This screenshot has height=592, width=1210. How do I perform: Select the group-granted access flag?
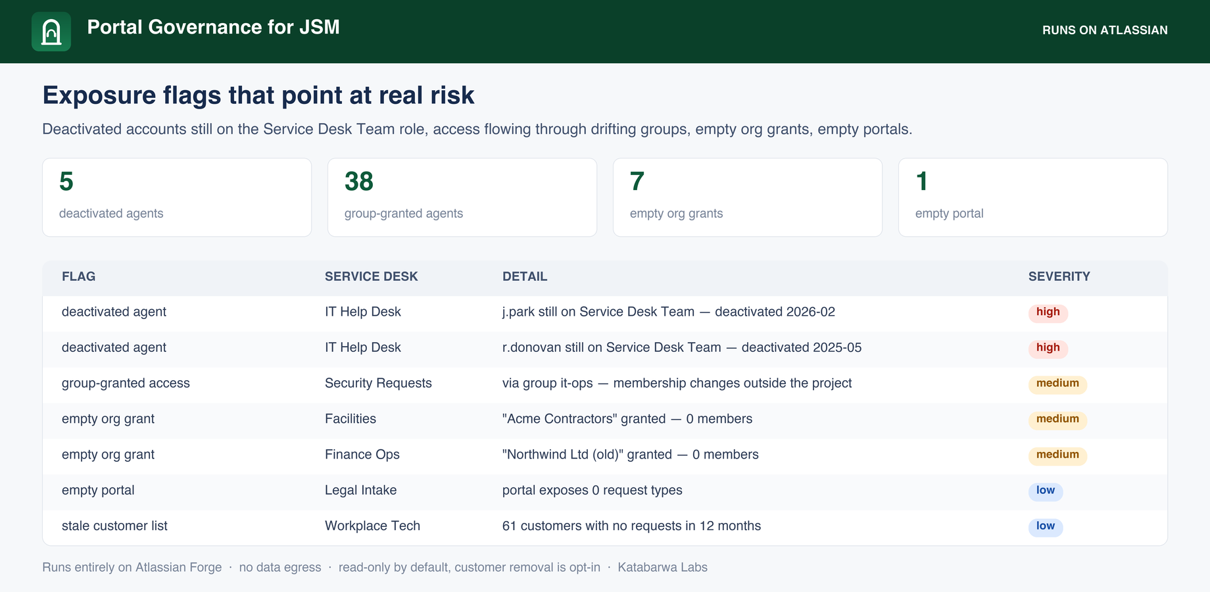click(x=126, y=383)
